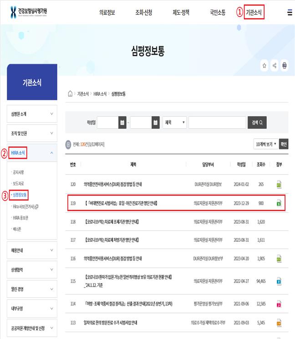Screen dimensions: 295x339
Task: Open the start date calendar picker
Action: pos(122,123)
